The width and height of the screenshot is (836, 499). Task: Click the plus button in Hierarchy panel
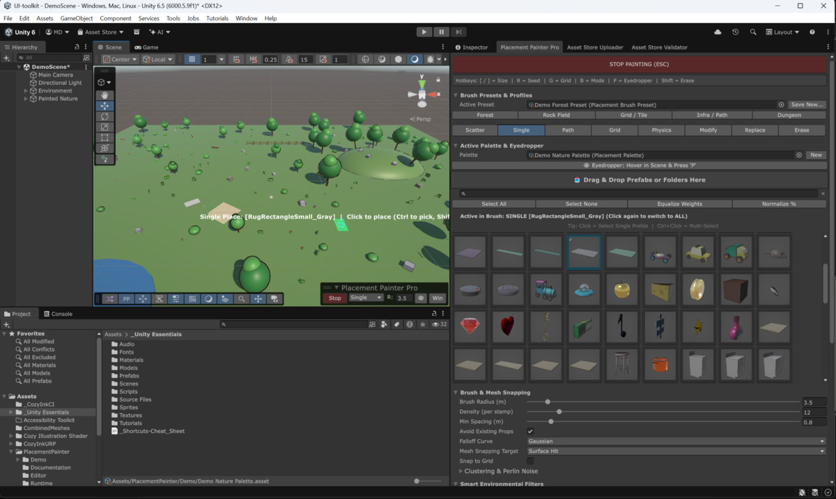8,58
